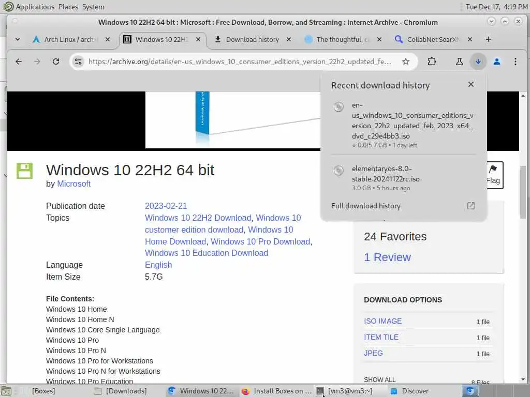Click the forward navigation arrow
The width and height of the screenshot is (530, 397).
pyautogui.click(x=37, y=62)
